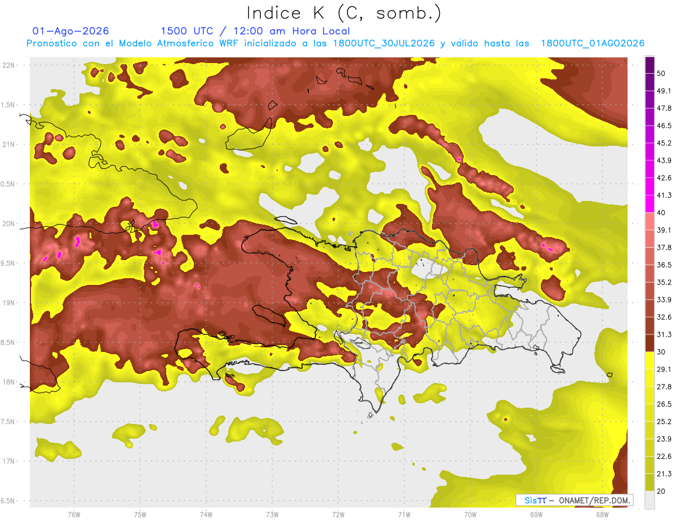Click the "37.8" color scale label
The height and width of the screenshot is (522, 676).
(664, 247)
